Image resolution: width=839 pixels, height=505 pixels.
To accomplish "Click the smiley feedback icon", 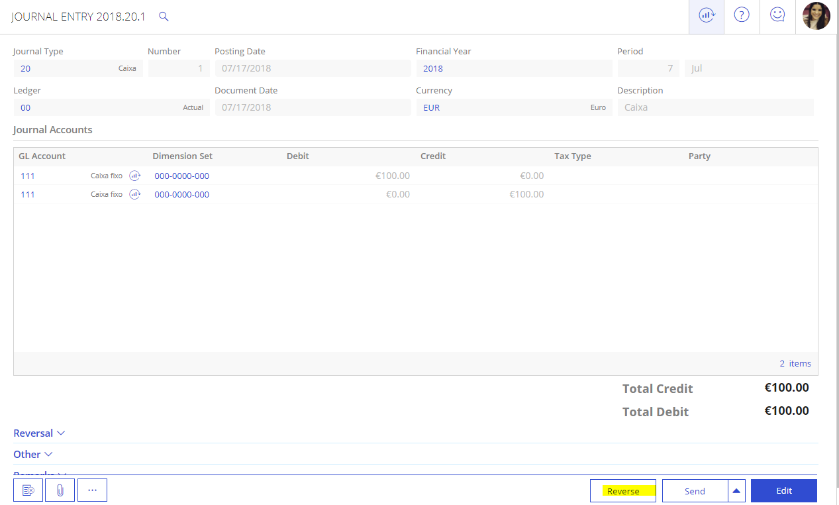I will pos(777,15).
